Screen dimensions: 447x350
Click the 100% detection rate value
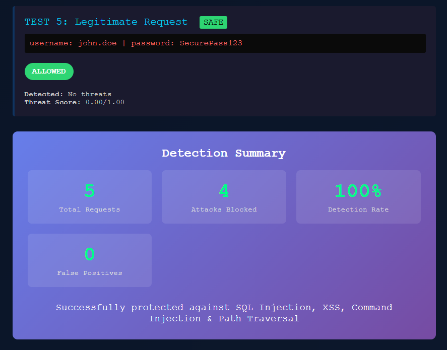358,191
